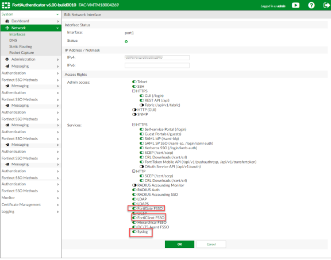Open the video tutorials play icon
The width and height of the screenshot is (331, 260).
pos(295,5)
